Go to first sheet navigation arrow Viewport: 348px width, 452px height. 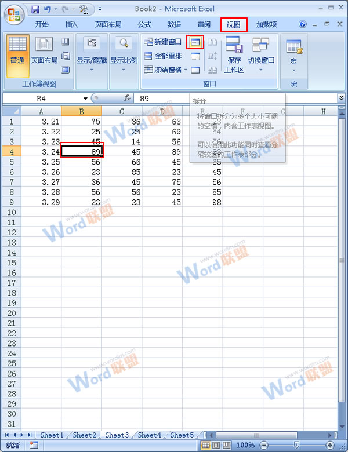point(6,435)
